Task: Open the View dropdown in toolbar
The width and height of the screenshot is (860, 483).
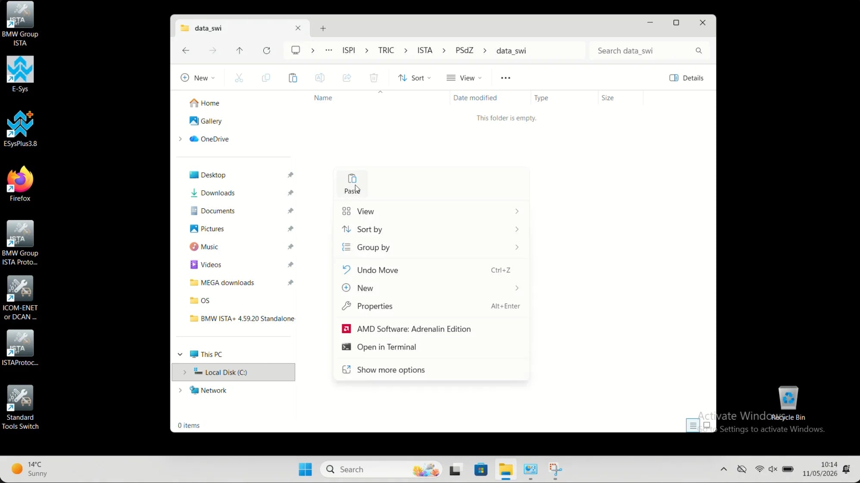Action: [464, 78]
